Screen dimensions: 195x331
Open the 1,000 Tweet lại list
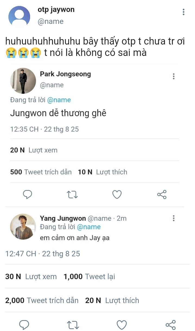[x=89, y=276]
